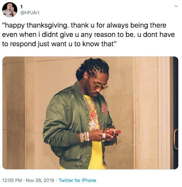182x187 pixels.
Task: Expand the tweet options chevron
Action: pyautogui.click(x=176, y=6)
